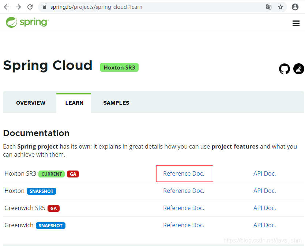Switch to the Samples tab
The height and width of the screenshot is (247, 305).
pos(116,103)
